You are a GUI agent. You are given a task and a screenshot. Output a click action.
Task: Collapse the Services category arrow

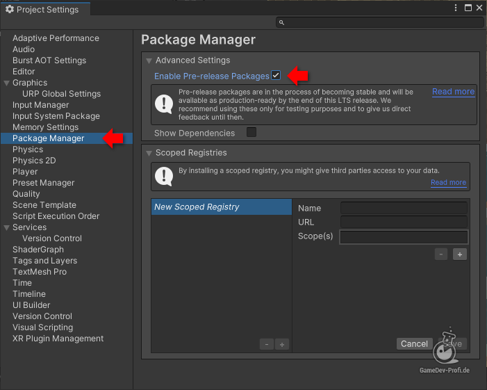pyautogui.click(x=6, y=227)
